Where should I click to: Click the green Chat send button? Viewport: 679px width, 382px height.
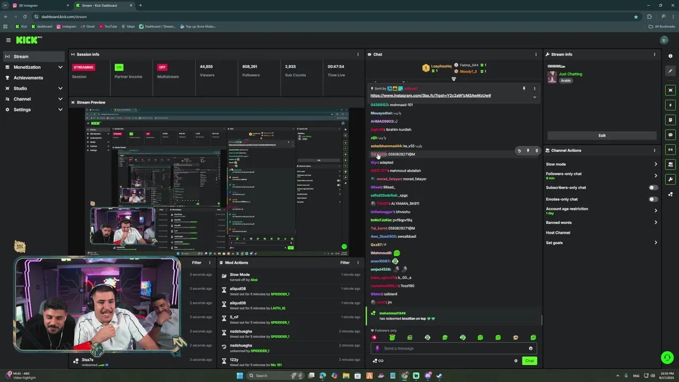[529, 361]
